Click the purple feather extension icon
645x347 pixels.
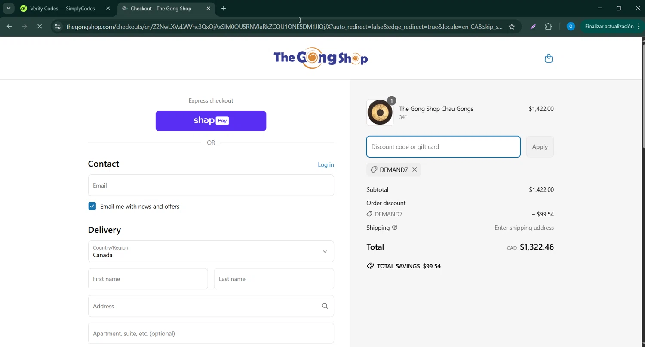(x=533, y=27)
